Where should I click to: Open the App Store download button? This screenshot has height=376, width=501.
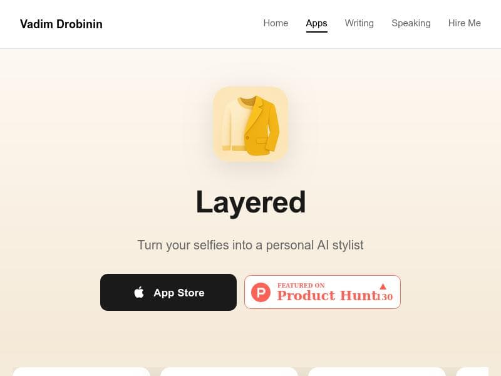168,292
